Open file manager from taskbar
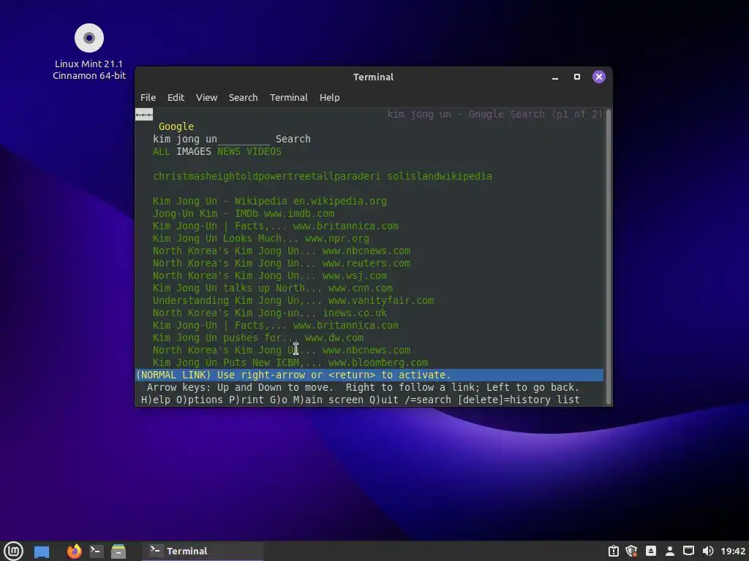 click(118, 551)
